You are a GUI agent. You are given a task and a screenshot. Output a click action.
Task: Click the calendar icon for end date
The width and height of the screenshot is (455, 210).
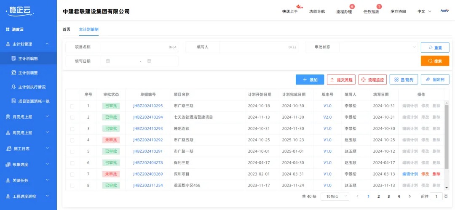tap(149, 61)
